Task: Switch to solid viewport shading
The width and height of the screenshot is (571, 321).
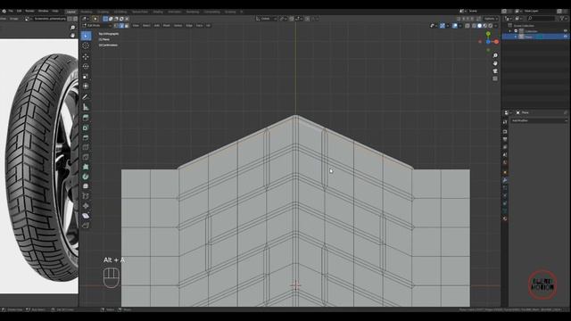Action: pos(480,26)
